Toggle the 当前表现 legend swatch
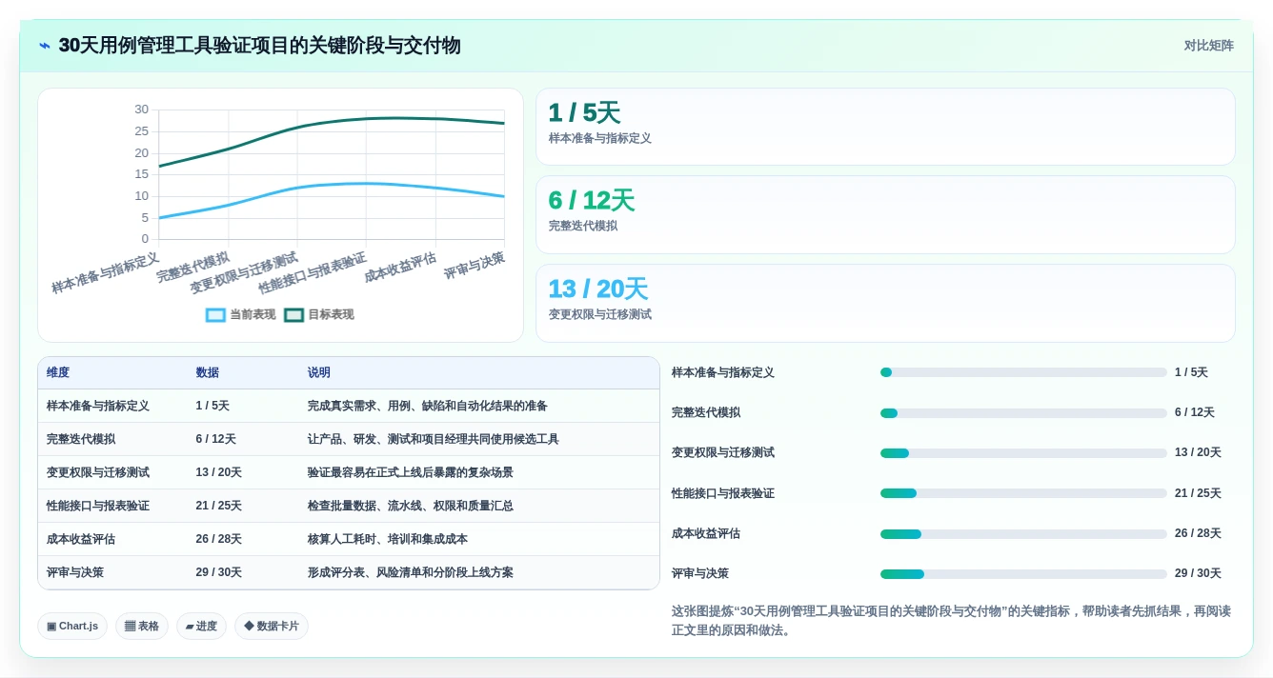Image resolution: width=1273 pixels, height=678 pixels. [215, 315]
